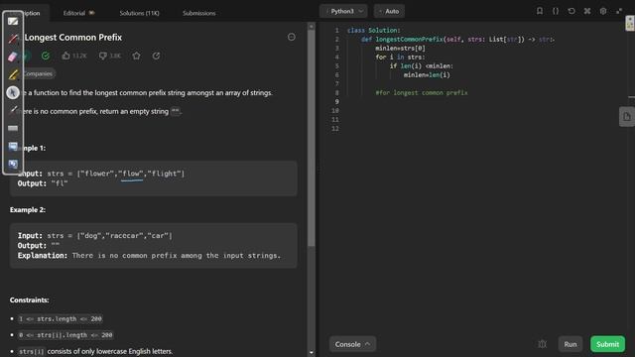The image size is (635, 357).
Task: Expand the Console panel
Action: point(352,344)
